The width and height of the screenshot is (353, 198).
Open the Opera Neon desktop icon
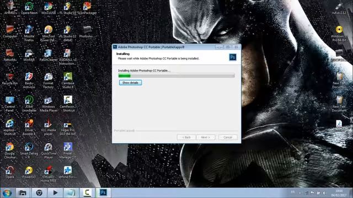click(x=29, y=8)
